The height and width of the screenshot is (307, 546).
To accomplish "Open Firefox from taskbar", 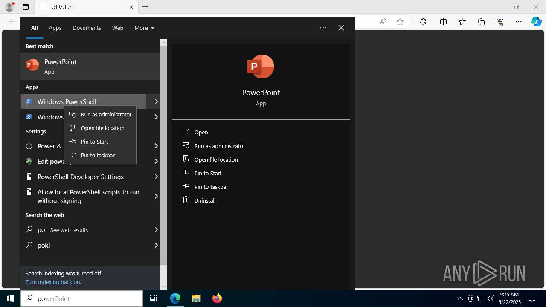I will [x=217, y=298].
